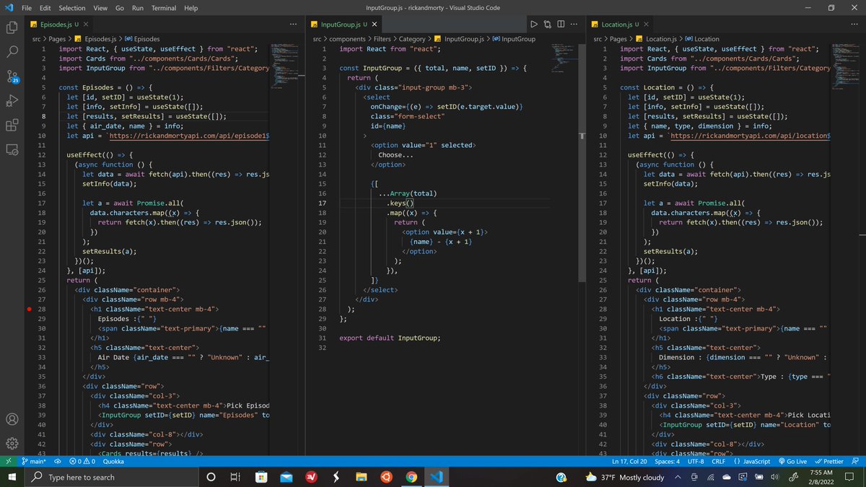Open the Extensions view
Screen dimensions: 866x487
click(x=12, y=125)
